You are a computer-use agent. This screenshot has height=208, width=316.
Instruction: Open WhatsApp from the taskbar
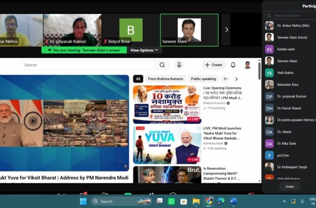pos(172,201)
